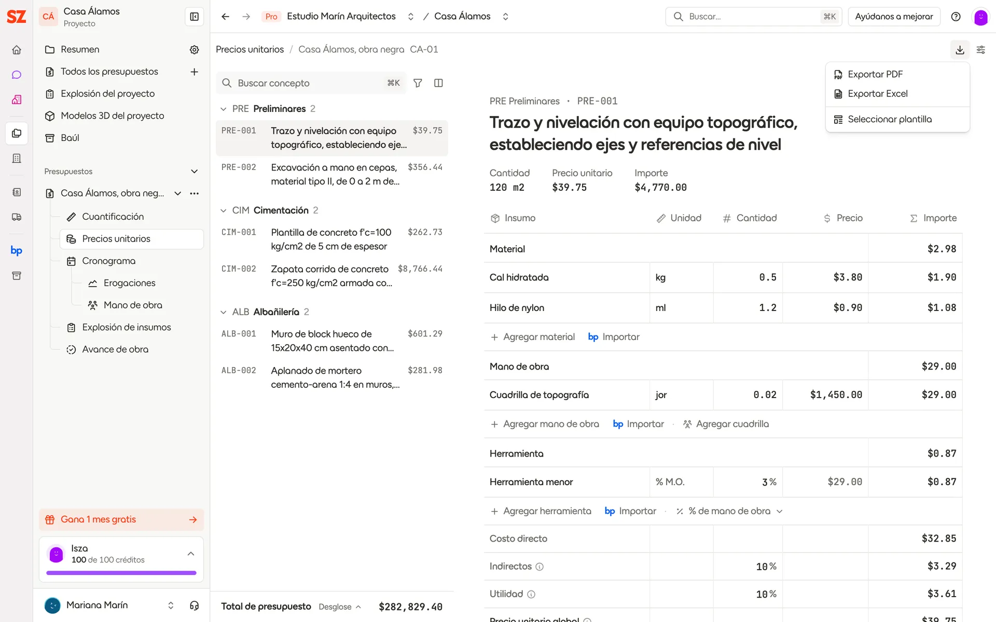996x622 pixels.
Task: Focus the Buscar concepto search field
Action: click(x=311, y=83)
